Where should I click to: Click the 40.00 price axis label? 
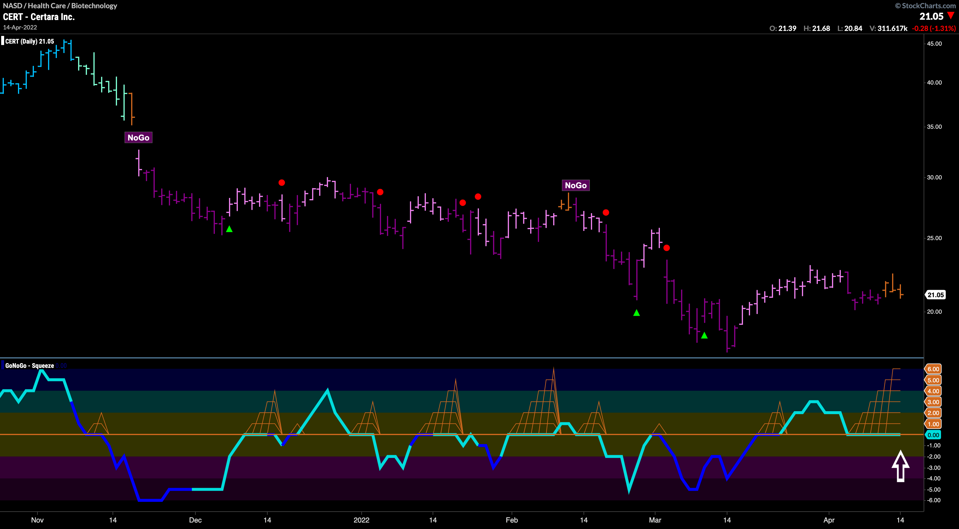(935, 82)
